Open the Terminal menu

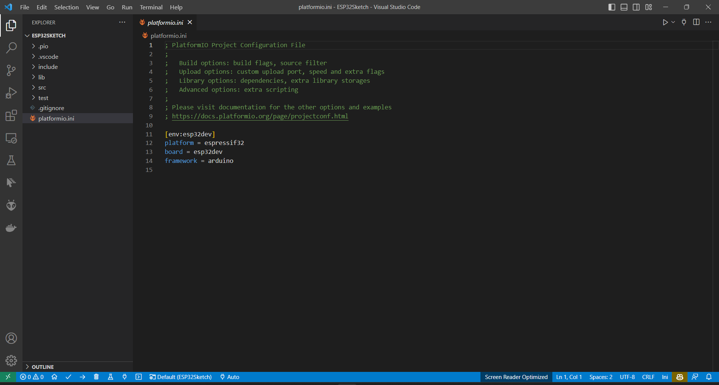pos(151,7)
